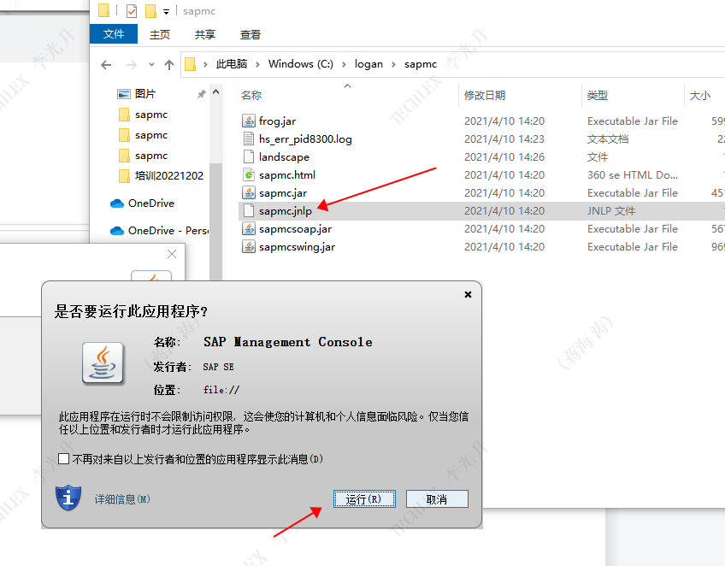The width and height of the screenshot is (725, 566).
Task: Click the new folder icon in quick access toolbar
Action: click(x=150, y=10)
